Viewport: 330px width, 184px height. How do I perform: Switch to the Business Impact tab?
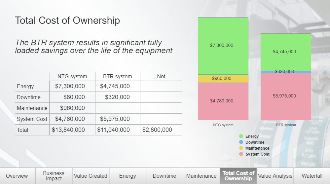pos(54,176)
